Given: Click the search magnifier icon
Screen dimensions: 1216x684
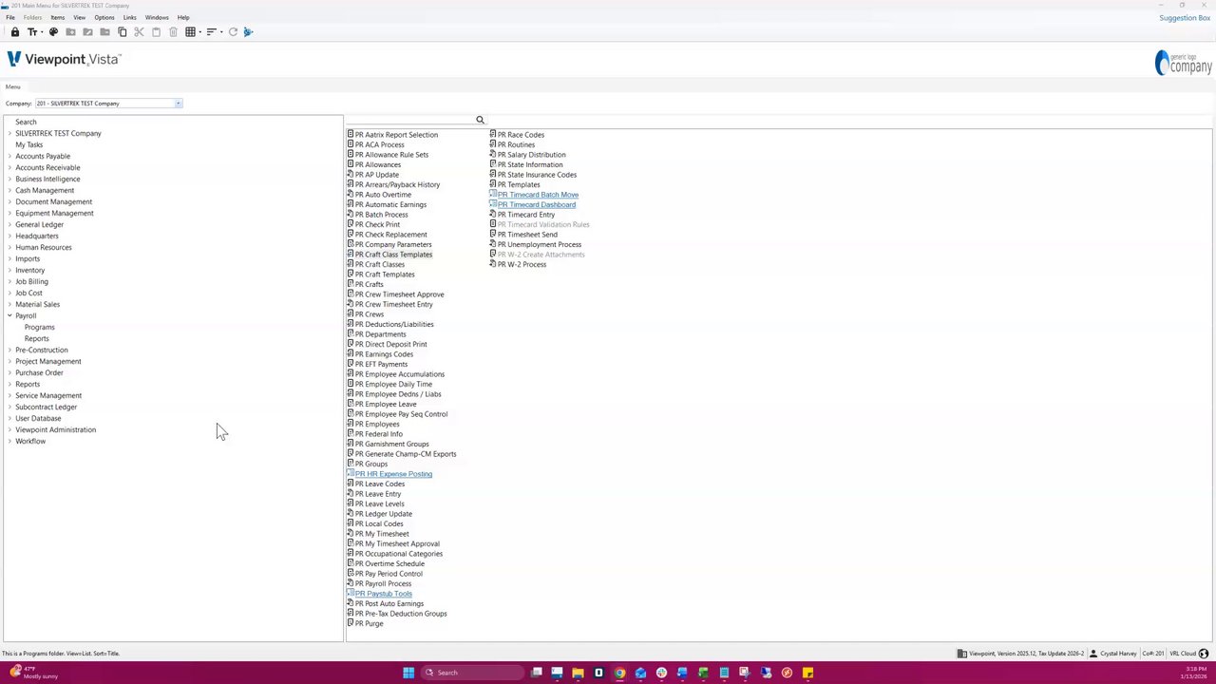Looking at the screenshot, I should point(480,120).
